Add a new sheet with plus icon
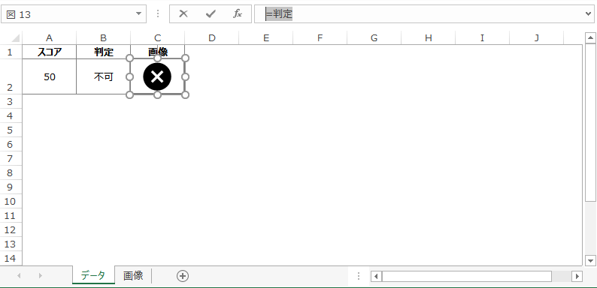 coord(183,276)
